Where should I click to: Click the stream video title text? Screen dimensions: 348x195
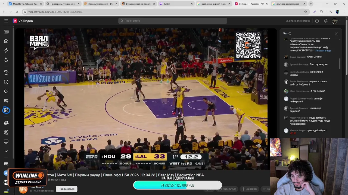coord(126,175)
